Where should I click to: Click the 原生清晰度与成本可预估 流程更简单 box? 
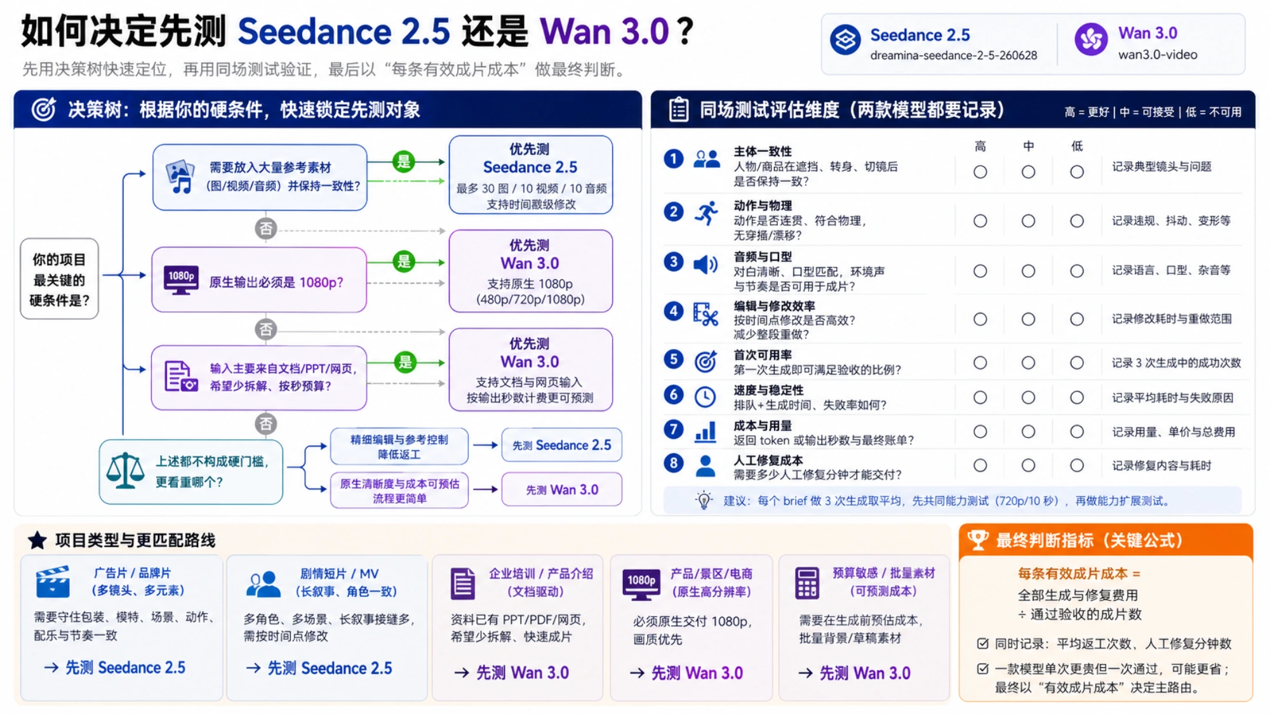(x=399, y=490)
